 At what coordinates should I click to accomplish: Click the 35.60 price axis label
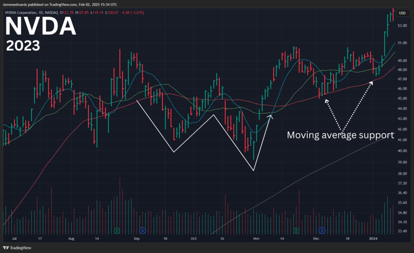pos(402,203)
